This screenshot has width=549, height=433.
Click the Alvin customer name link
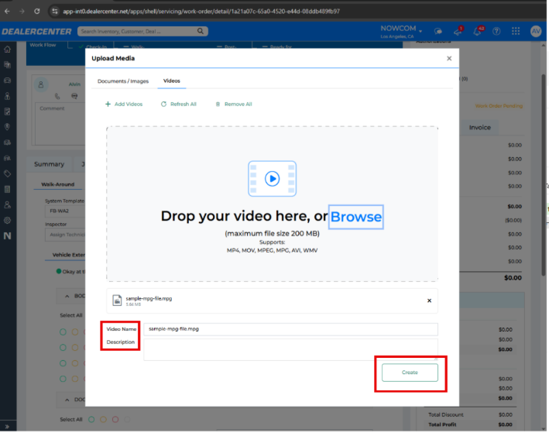pyautogui.click(x=74, y=84)
